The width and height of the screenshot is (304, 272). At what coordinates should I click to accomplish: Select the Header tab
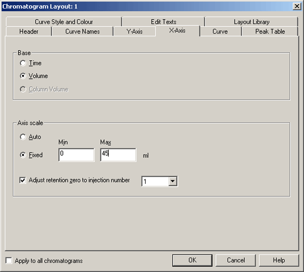[29, 31]
